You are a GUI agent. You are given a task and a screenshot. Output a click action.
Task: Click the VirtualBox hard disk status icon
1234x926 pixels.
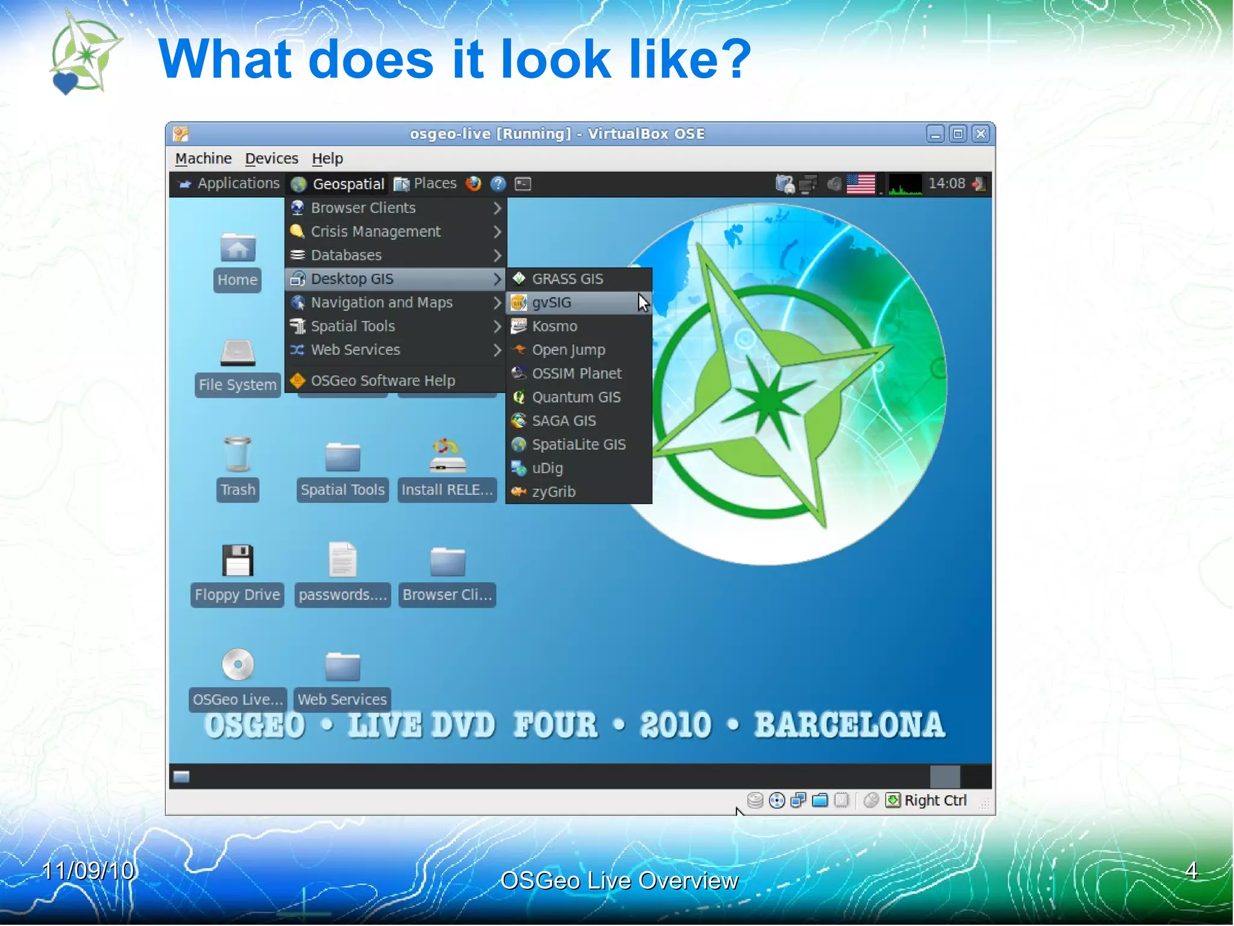point(755,800)
